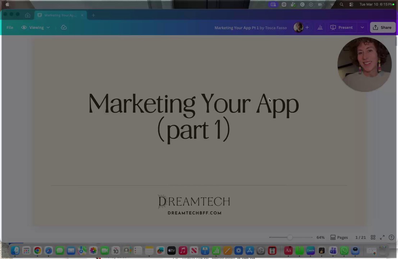Open FaceTime from the dock

[104, 251]
